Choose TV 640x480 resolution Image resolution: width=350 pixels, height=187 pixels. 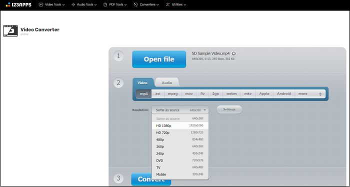click(x=180, y=167)
